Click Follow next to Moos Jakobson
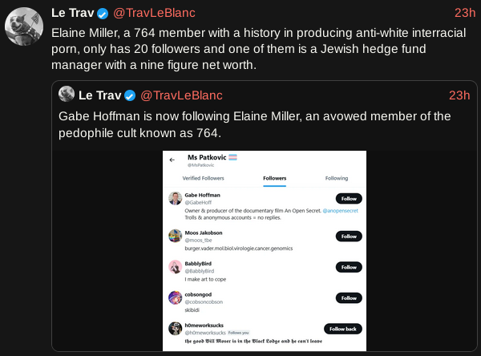The image size is (481, 356). click(348, 237)
